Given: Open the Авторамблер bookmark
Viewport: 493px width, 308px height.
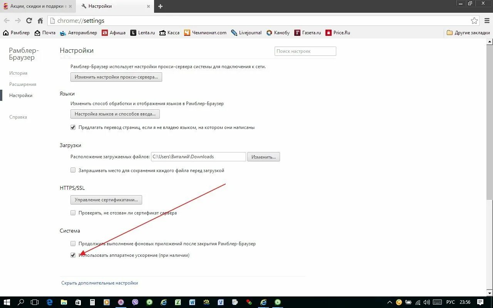Looking at the screenshot, I should tap(79, 33).
